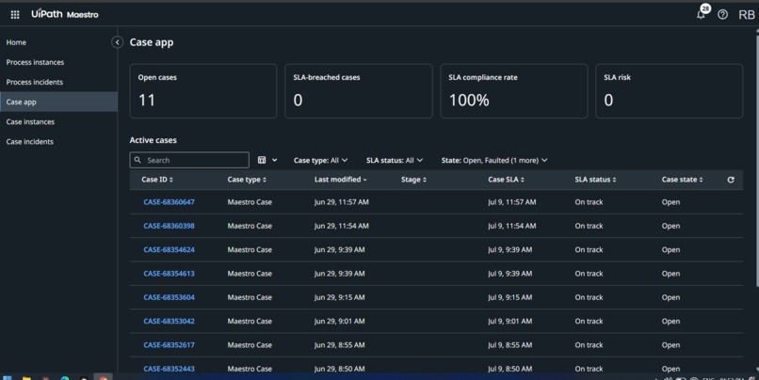Sort by Case SLA column
The width and height of the screenshot is (759, 380).
(506, 180)
